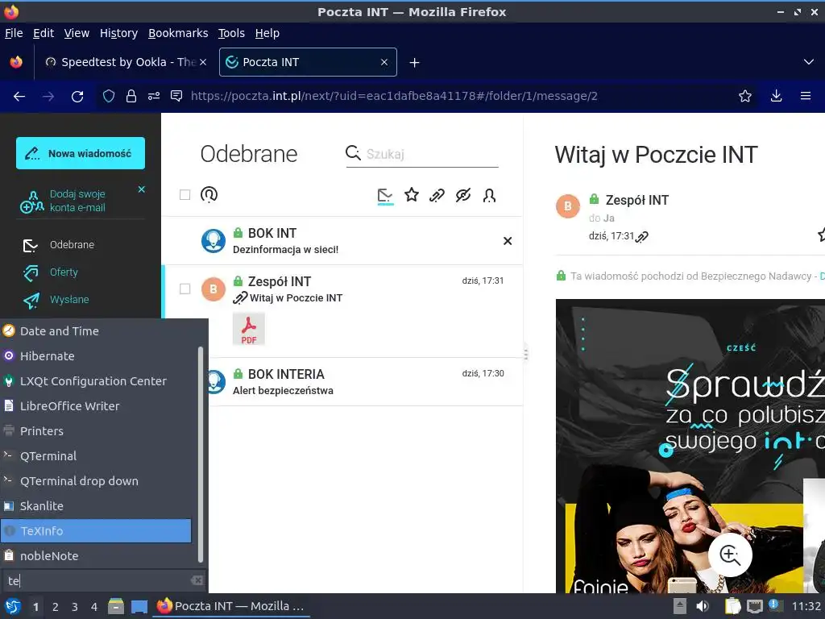825x619 pixels.
Task: Click the Nowa wiadomość compose button
Action: pyautogui.click(x=81, y=153)
